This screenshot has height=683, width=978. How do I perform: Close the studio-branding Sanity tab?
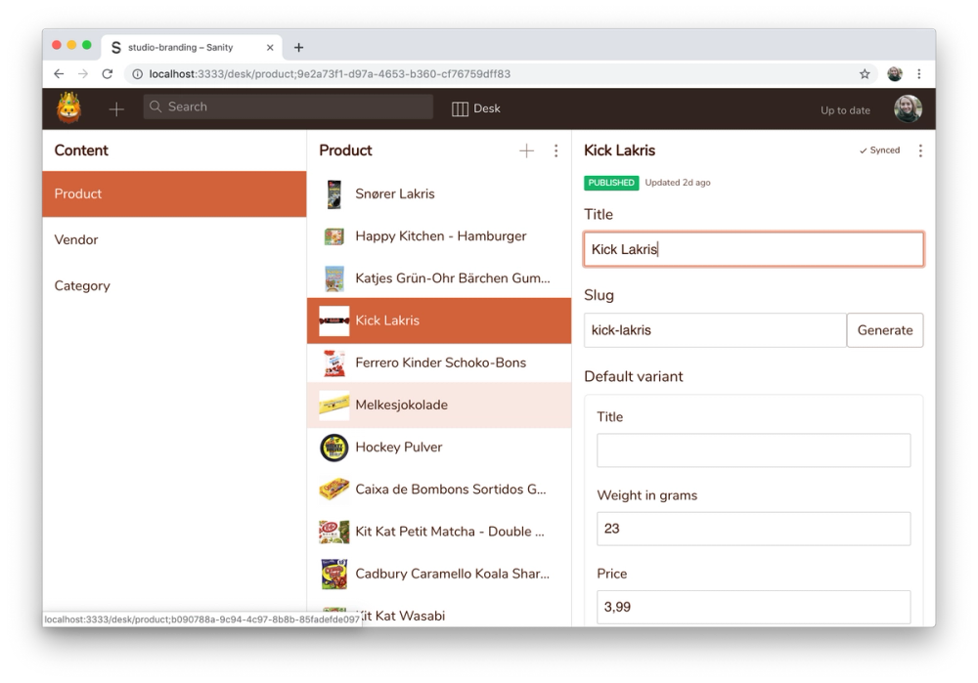270,47
